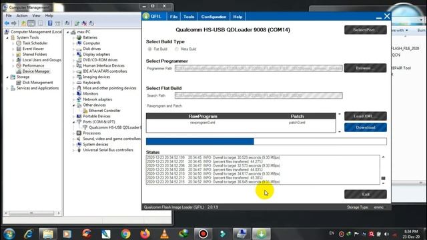Click Scan for hardware changes icon

(67, 23)
